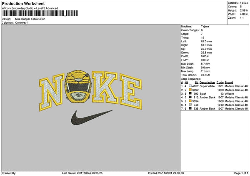The height and width of the screenshot is (176, 250).
Task: Click the Wilcom EmbroideryStudio Level 3 Advanced line
Action: pos(30,8)
